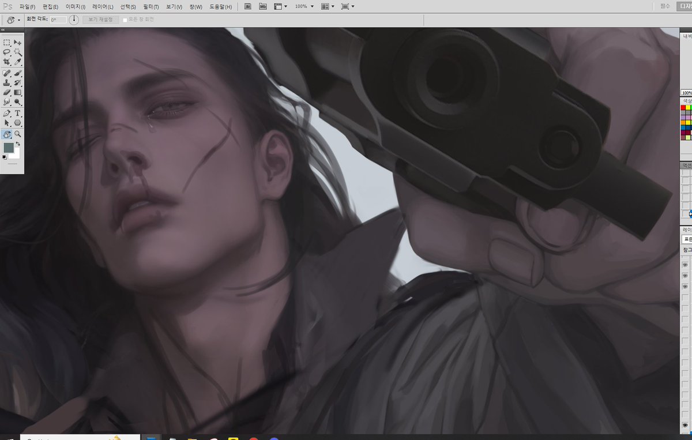
Task: Select the History Brush tool
Action: click(x=18, y=83)
